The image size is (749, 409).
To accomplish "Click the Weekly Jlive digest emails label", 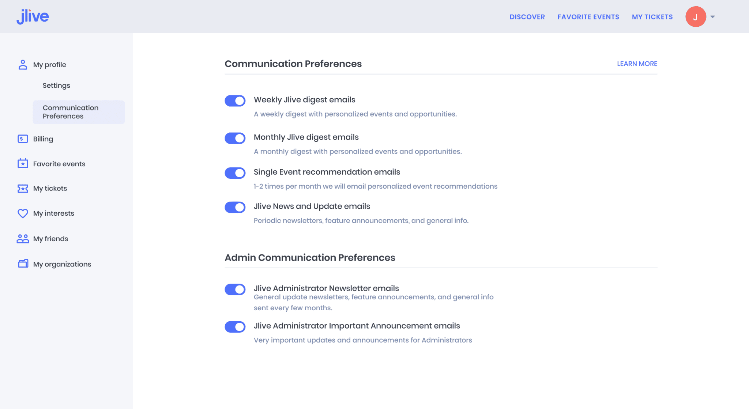I will tap(304, 100).
